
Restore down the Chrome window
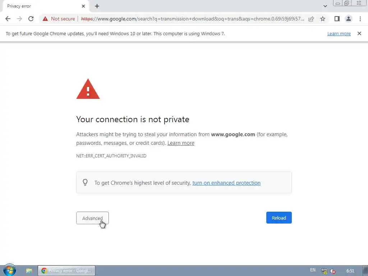click(x=346, y=3)
